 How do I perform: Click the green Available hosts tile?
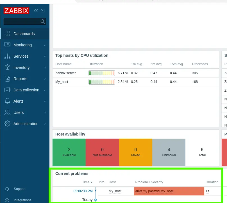[x=69, y=152]
